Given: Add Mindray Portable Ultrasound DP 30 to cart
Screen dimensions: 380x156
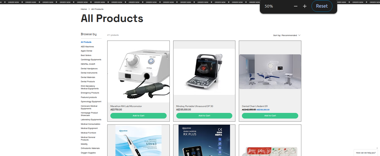Looking at the screenshot, I should (204, 116).
